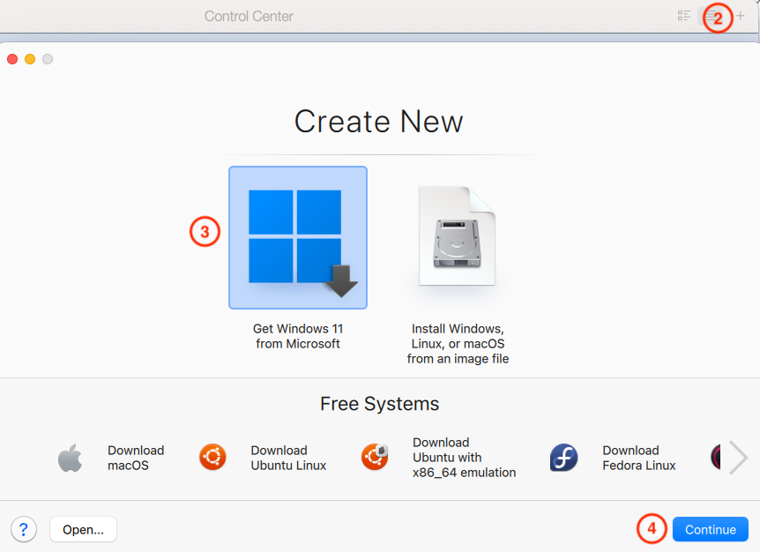Viewport: 760px width, 552px height.
Task: Click the Download macOS label
Action: click(136, 458)
